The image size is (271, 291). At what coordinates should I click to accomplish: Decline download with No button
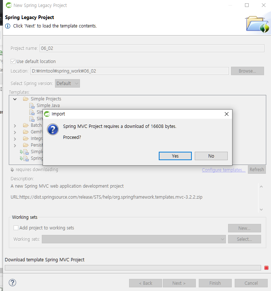click(x=211, y=156)
